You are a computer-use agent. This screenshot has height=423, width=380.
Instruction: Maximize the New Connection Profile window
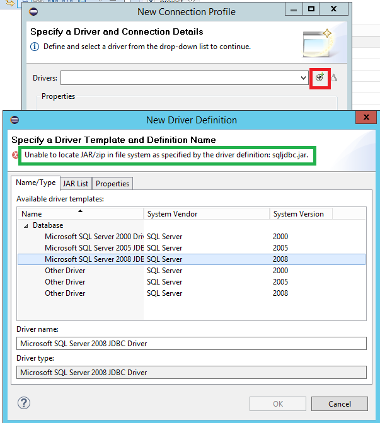click(x=311, y=9)
